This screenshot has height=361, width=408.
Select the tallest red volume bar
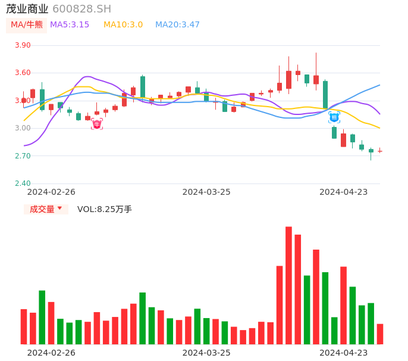[288, 285]
